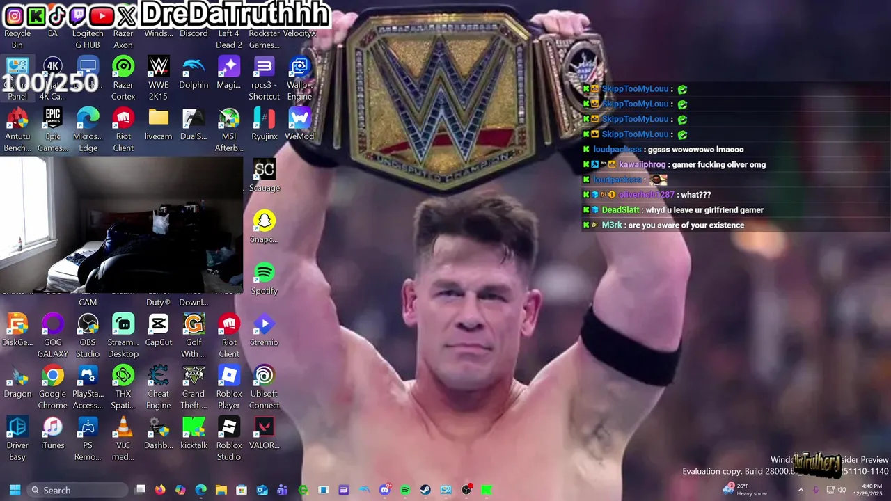This screenshot has width=891, height=501.
Task: Launch the Riot Client beside livecam folder
Action: [x=123, y=130]
